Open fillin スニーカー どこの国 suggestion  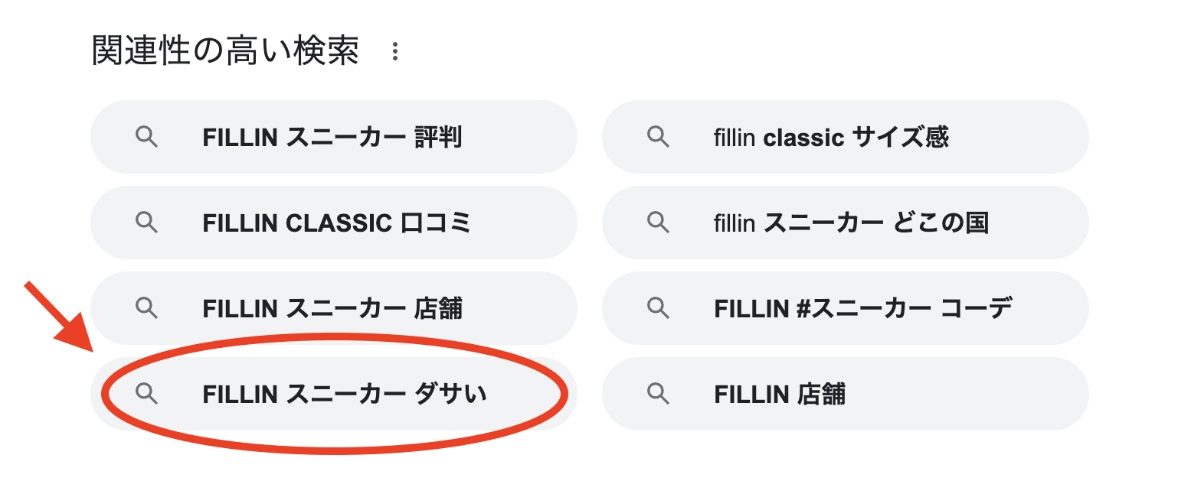[x=846, y=223]
